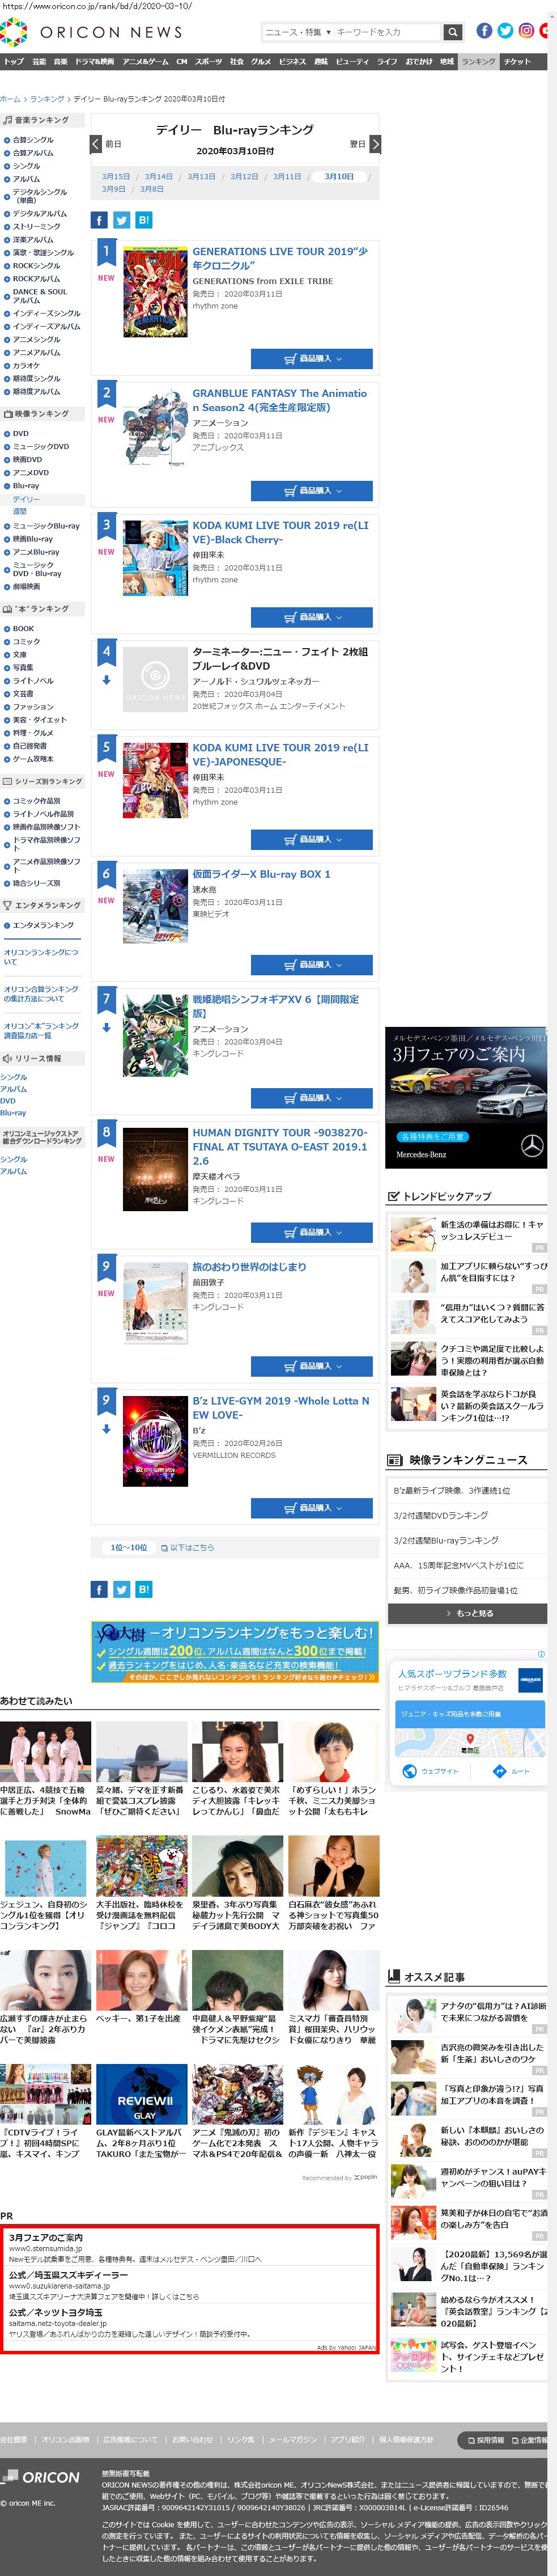Open the 仮面ライダーX Blu-ray BOX cover thumbnail

pyautogui.click(x=155, y=906)
